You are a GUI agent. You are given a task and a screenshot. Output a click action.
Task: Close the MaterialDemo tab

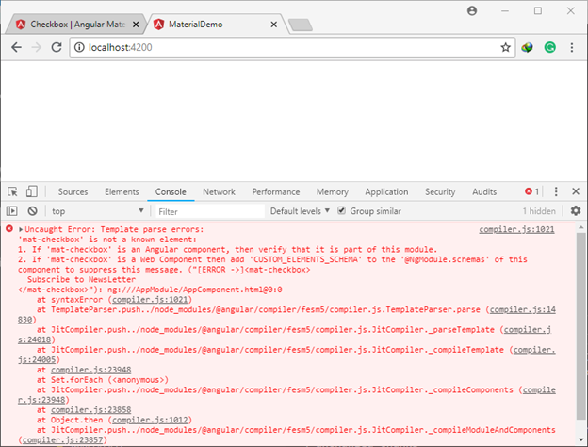point(274,25)
